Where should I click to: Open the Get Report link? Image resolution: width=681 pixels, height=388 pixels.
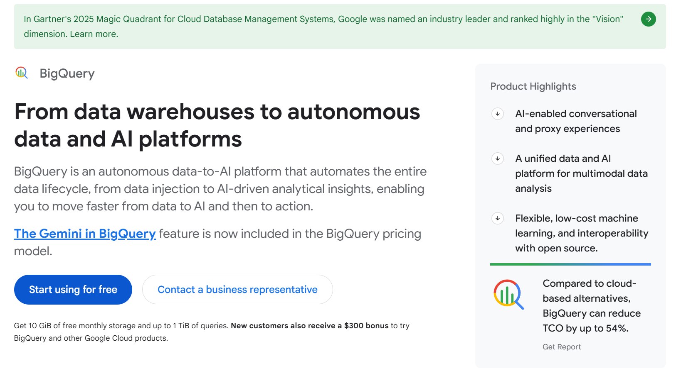pos(562,347)
